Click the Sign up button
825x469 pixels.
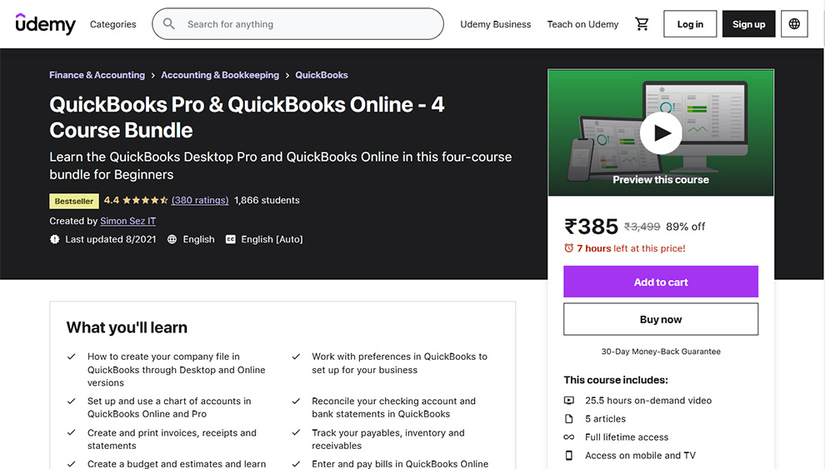tap(748, 23)
